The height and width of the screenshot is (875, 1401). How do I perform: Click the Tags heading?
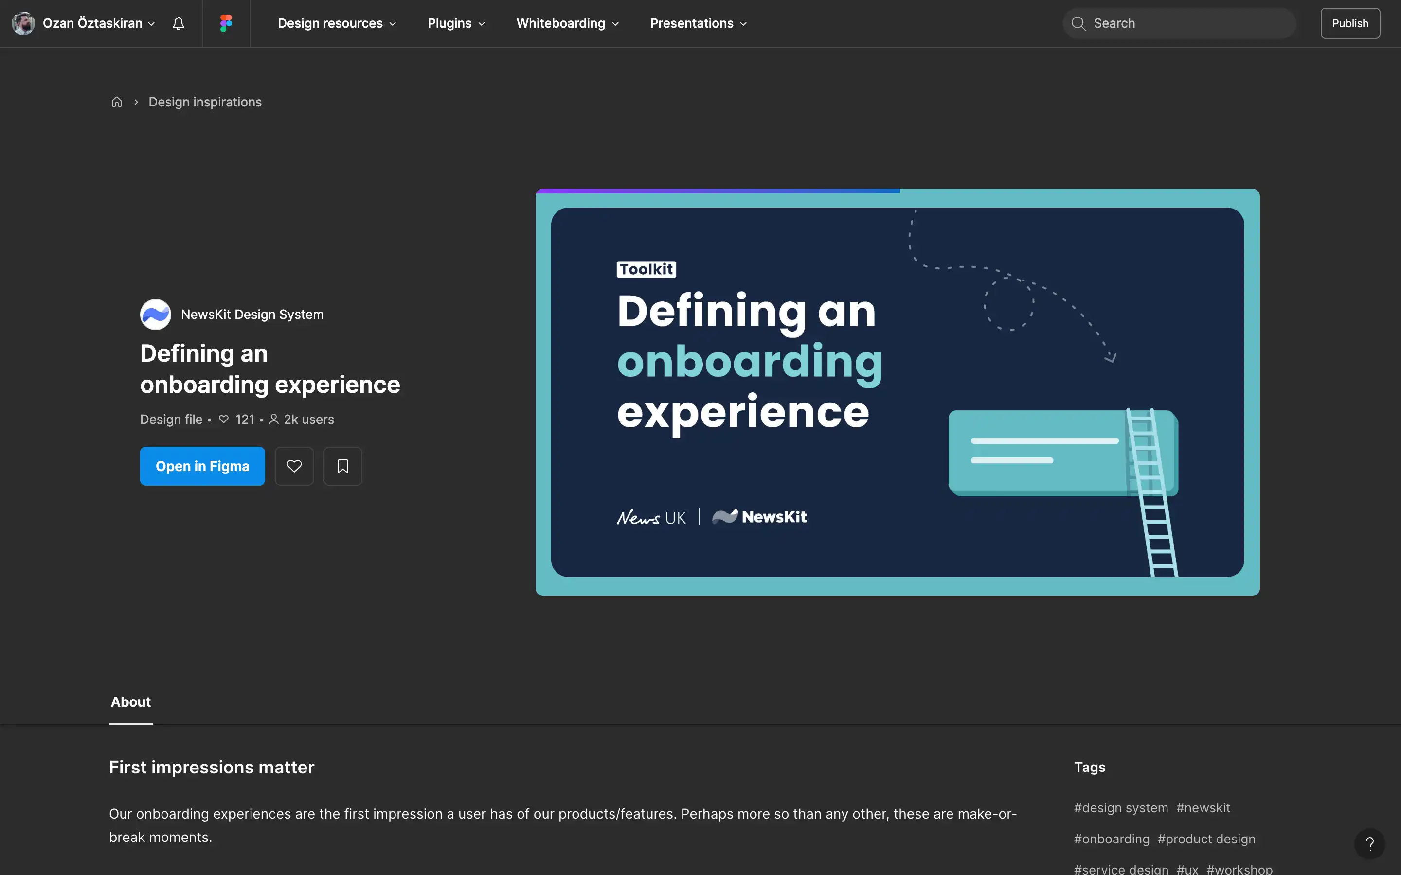tap(1090, 768)
